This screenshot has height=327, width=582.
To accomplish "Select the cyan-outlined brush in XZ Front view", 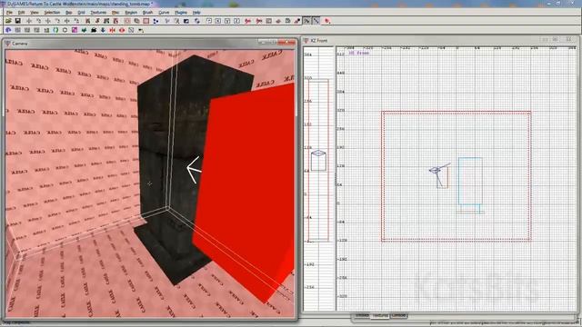I will (x=470, y=182).
